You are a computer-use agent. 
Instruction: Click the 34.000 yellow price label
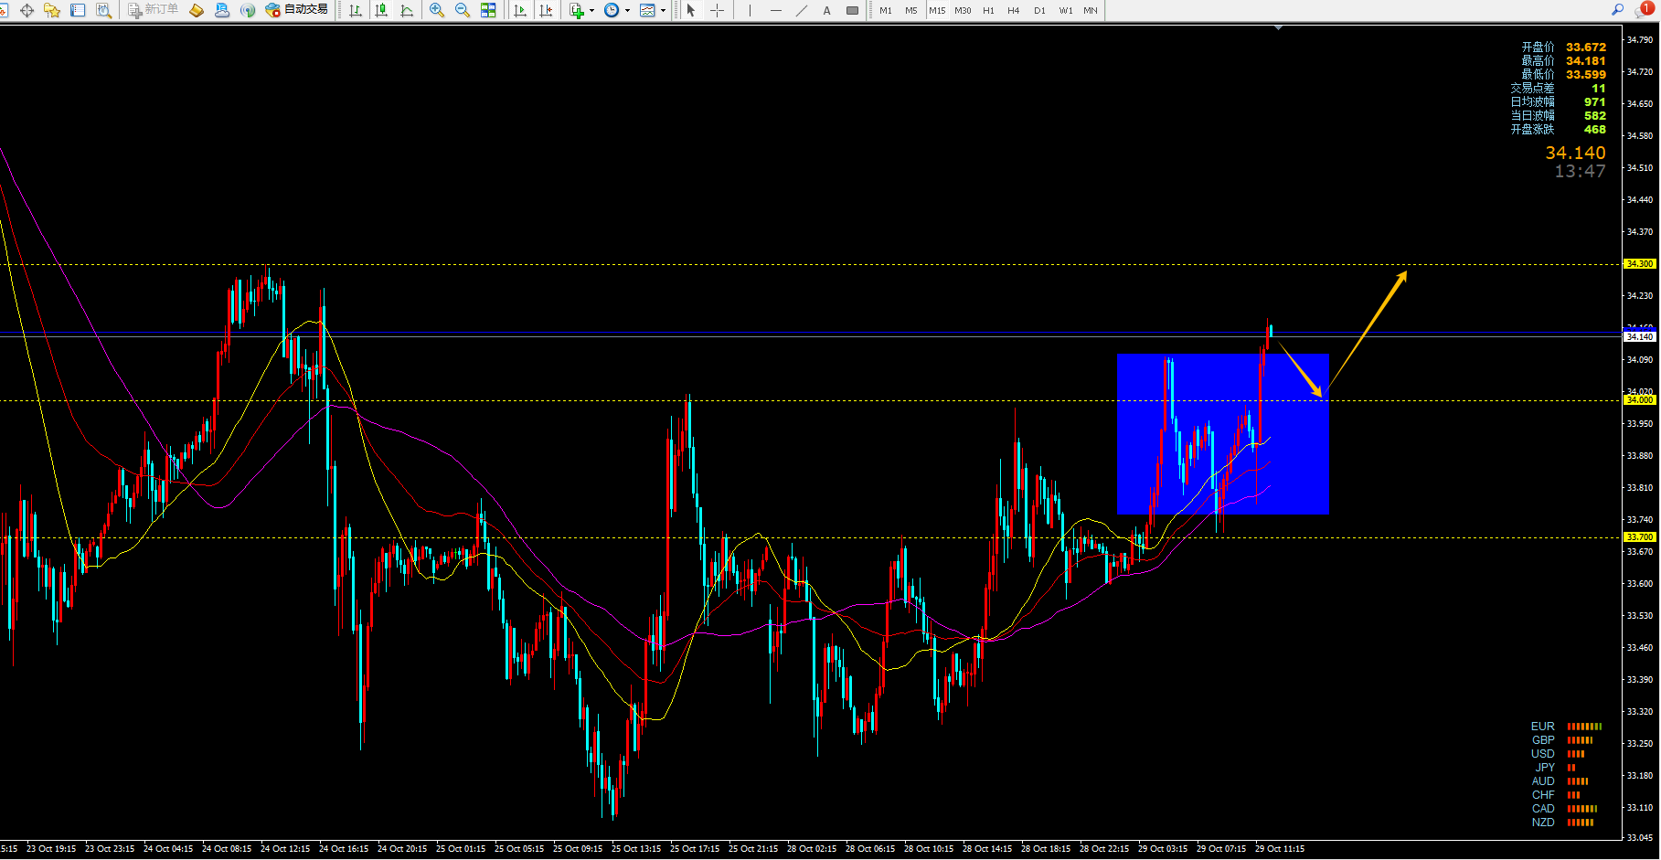pos(1640,400)
